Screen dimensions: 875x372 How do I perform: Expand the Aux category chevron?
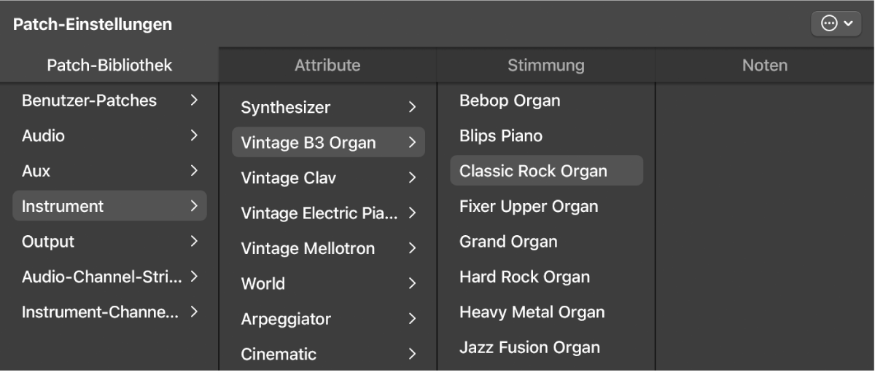point(194,171)
